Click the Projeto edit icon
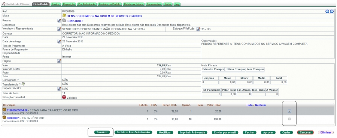 [59, 61]
